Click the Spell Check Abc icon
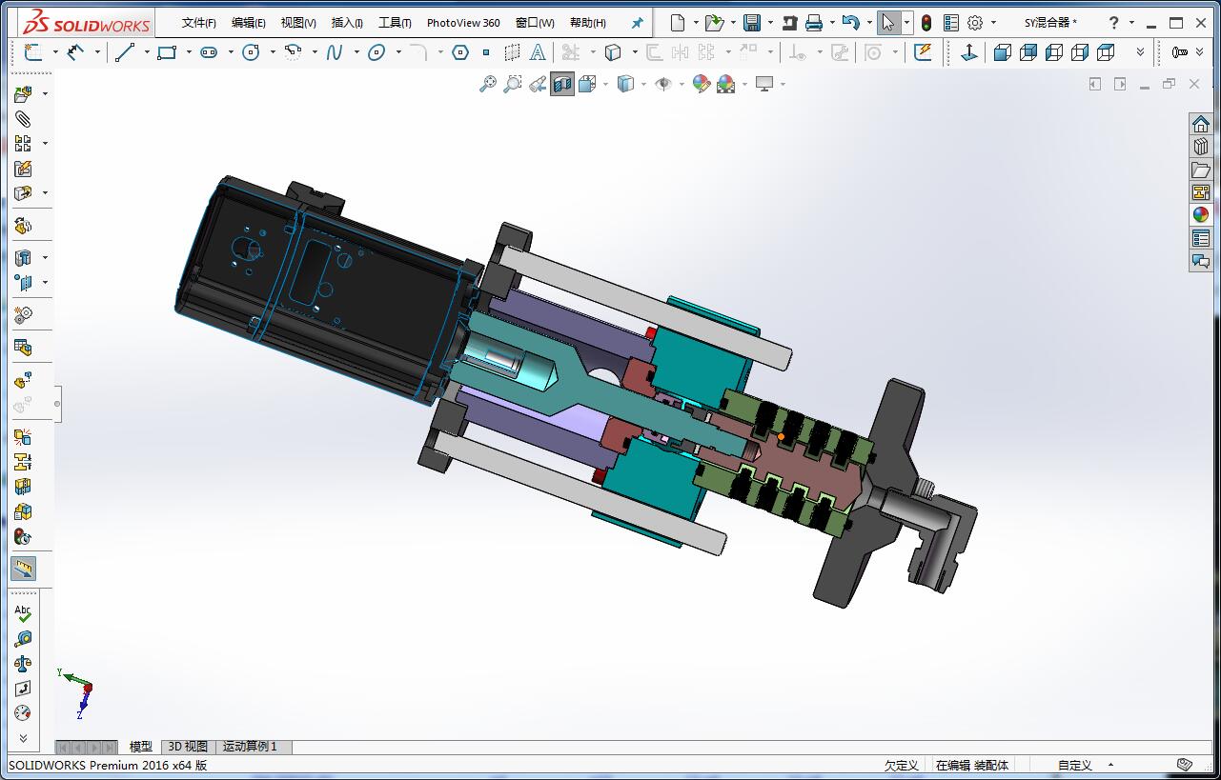This screenshot has height=780, width=1221. (24, 613)
